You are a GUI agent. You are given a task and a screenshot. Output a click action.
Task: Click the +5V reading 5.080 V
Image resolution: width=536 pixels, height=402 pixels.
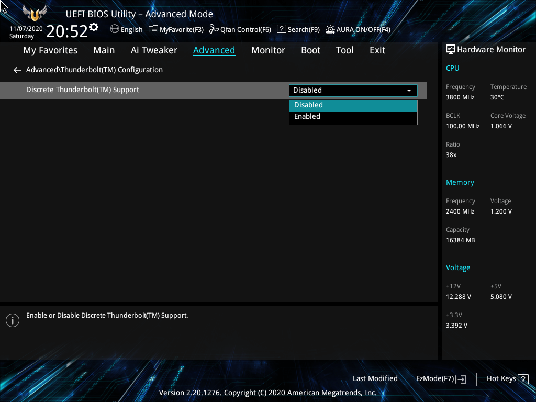pos(501,297)
